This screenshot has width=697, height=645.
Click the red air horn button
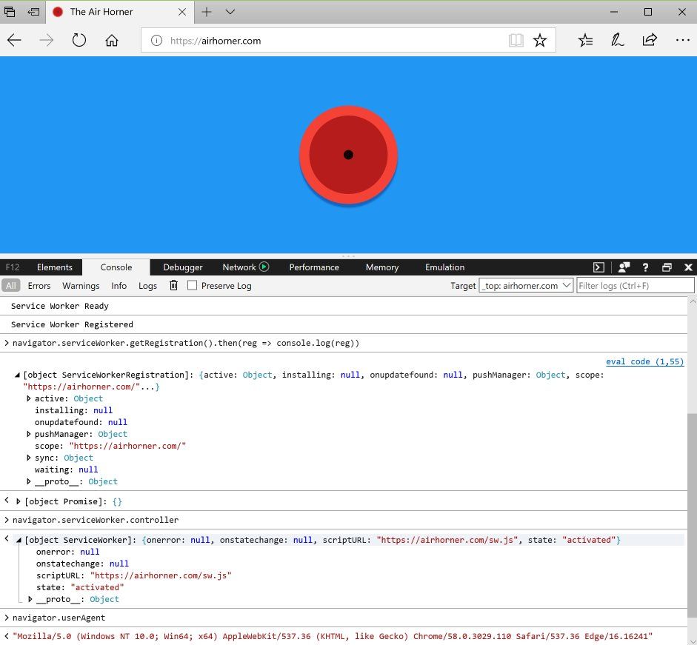click(348, 155)
